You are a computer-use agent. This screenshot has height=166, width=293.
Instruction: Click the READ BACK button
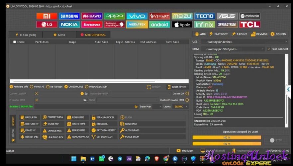pyautogui.click(x=152, y=124)
